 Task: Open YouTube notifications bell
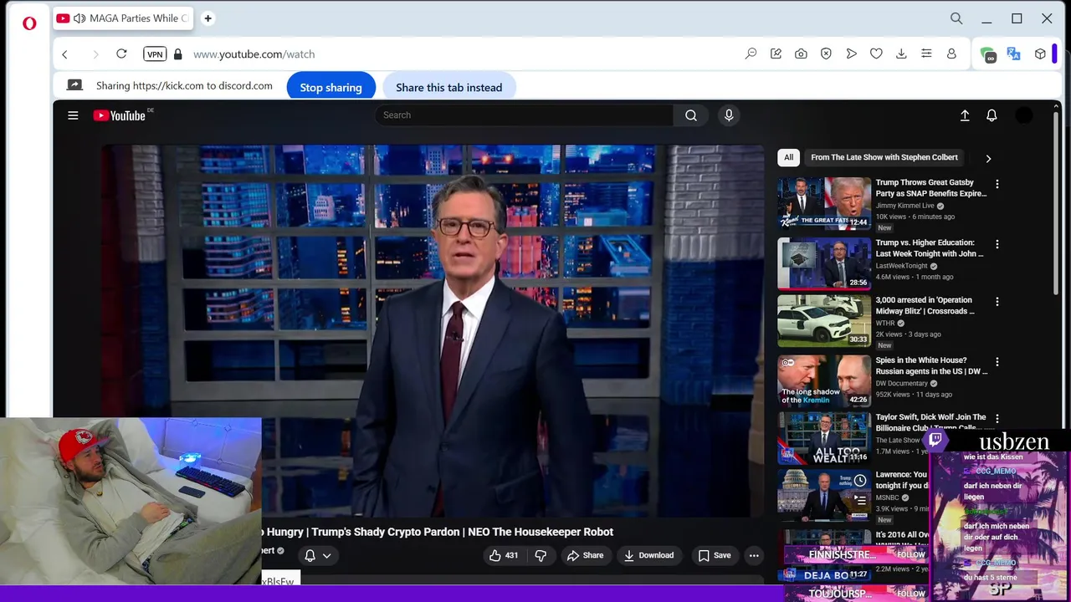(x=992, y=115)
